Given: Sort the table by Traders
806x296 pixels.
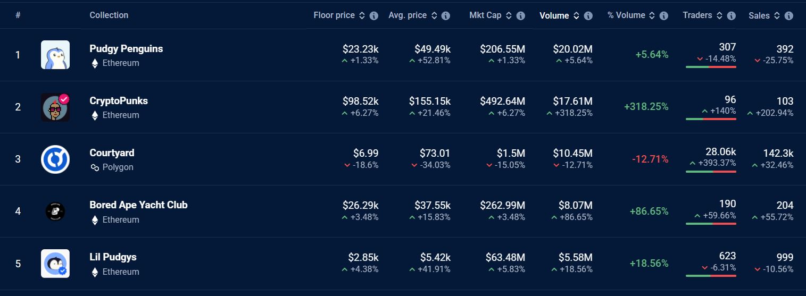Looking at the screenshot, I should [719, 16].
